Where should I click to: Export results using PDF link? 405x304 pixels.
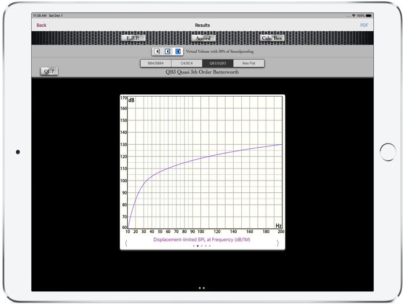tap(364, 25)
